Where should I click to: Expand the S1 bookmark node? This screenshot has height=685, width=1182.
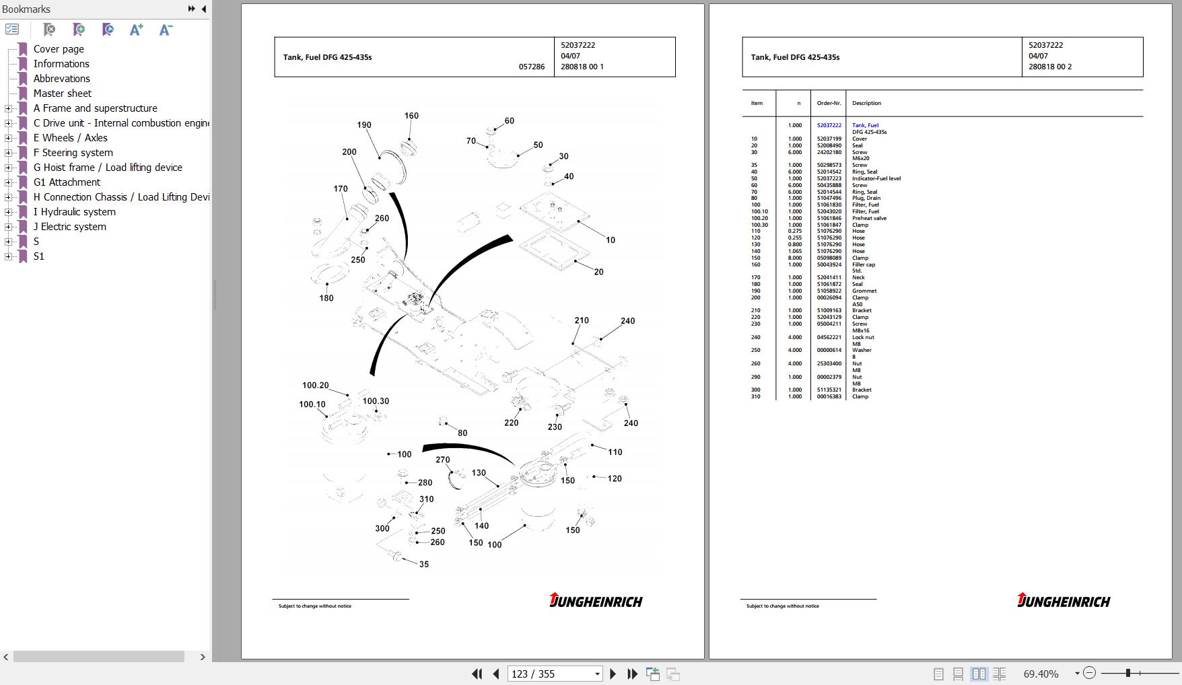coord(8,256)
